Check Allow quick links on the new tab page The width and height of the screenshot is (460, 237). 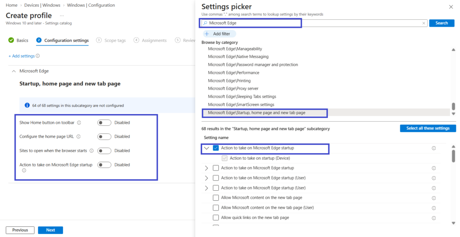(x=216, y=218)
